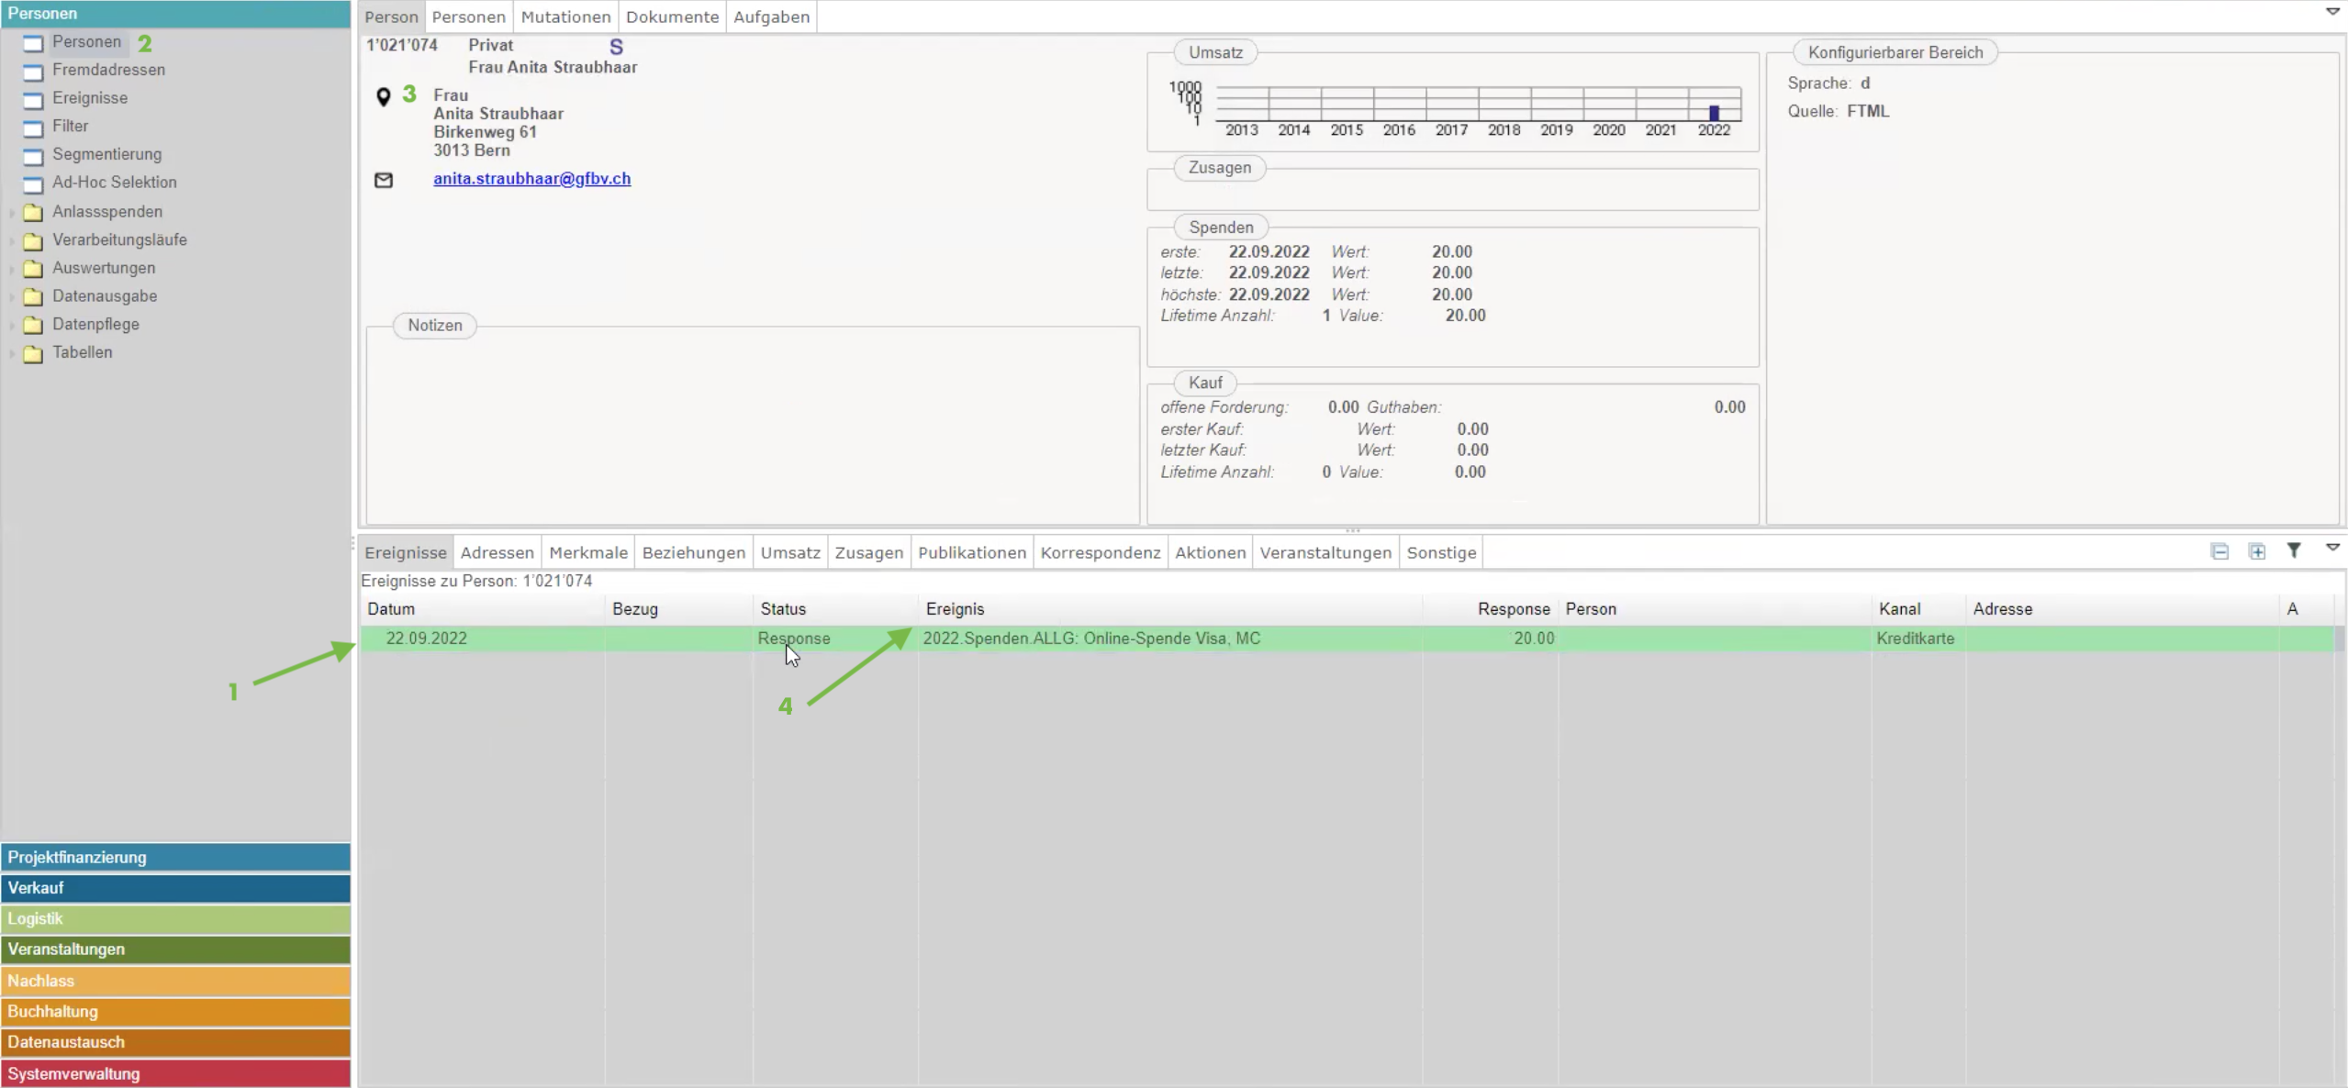This screenshot has height=1088, width=2348.
Task: Open the Buchhaltung module bar
Action: coord(175,1011)
